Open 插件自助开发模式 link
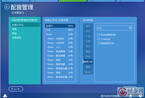The height and width of the screenshot is (98, 145). click(x=110, y=96)
